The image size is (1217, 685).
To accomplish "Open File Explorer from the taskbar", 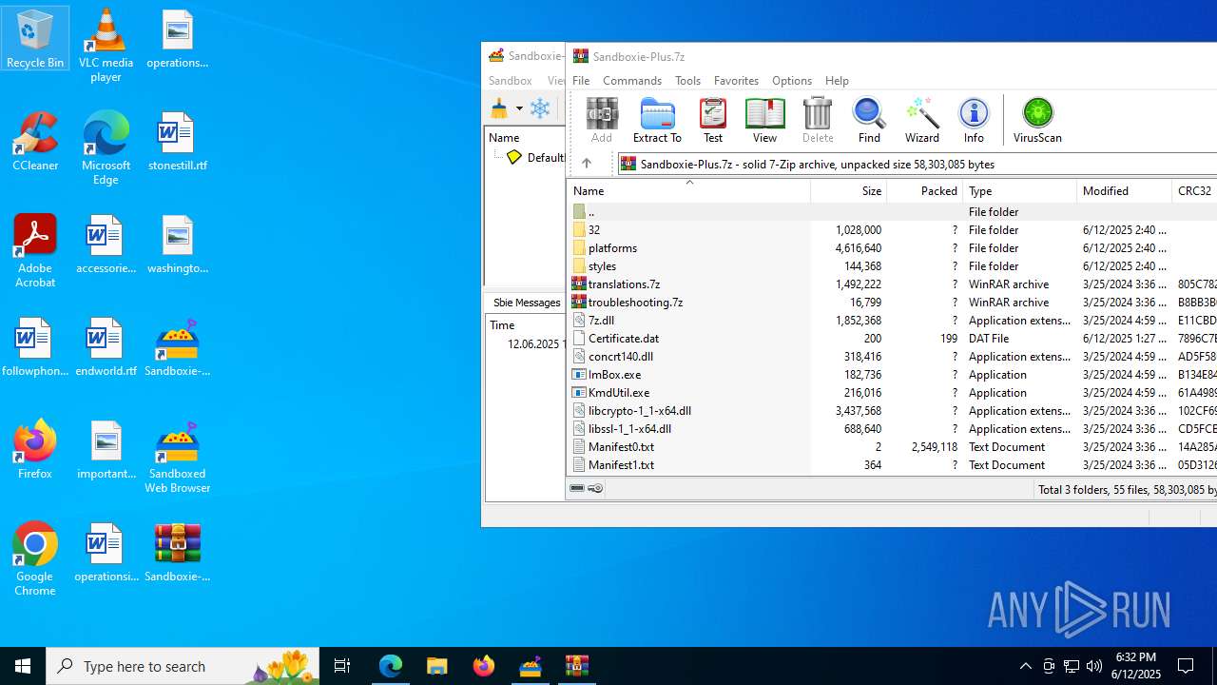I will (x=437, y=666).
